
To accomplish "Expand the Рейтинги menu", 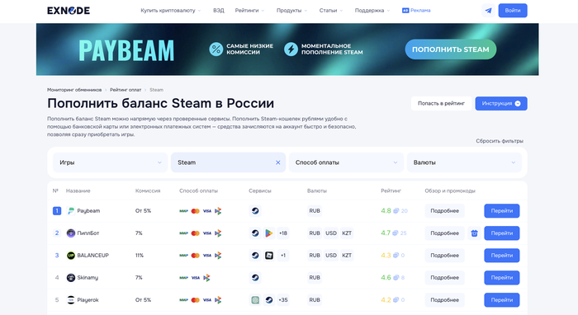I will tap(249, 10).
